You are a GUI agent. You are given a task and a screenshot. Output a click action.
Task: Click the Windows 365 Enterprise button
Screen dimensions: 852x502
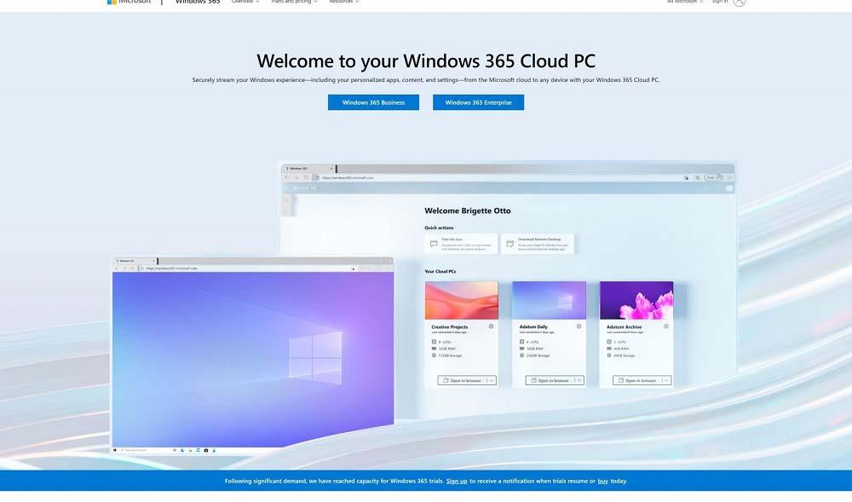(478, 102)
